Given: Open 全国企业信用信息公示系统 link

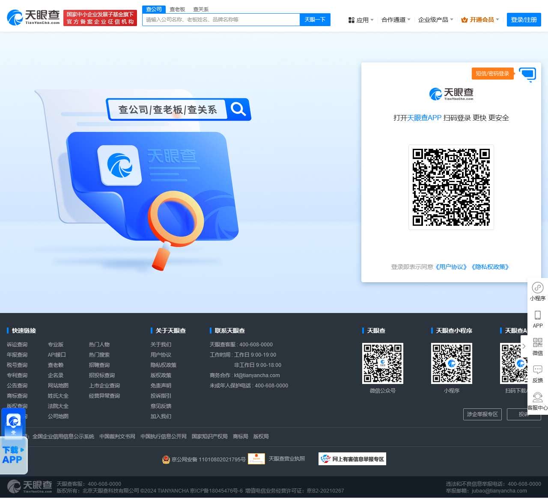Looking at the screenshot, I should [x=63, y=437].
